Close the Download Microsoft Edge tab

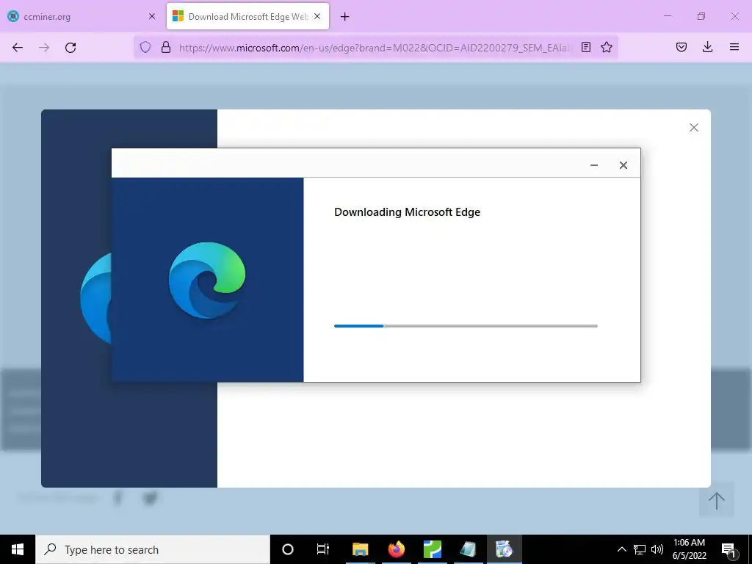(x=317, y=16)
